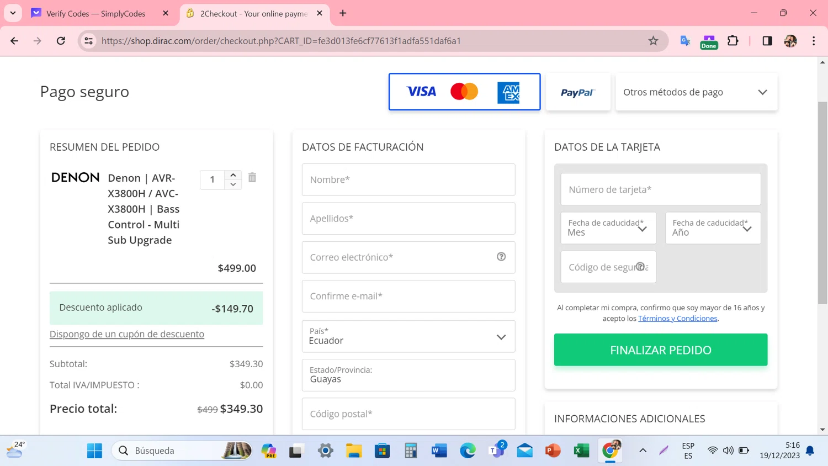Open the Chrome profile avatar
This screenshot has width=828, height=466.
pyautogui.click(x=790, y=41)
